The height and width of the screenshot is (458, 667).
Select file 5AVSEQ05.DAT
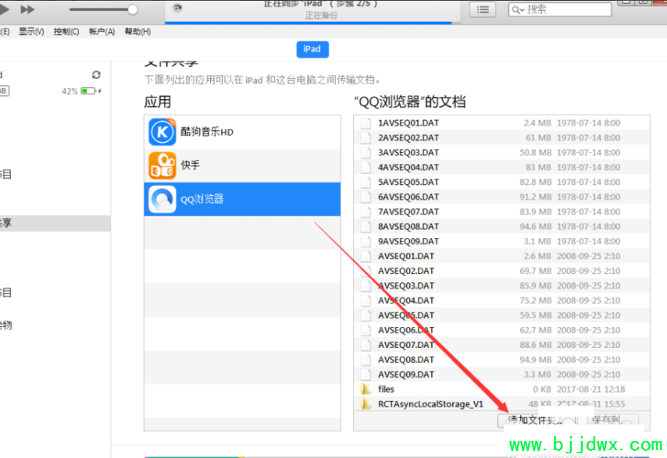[501, 182]
